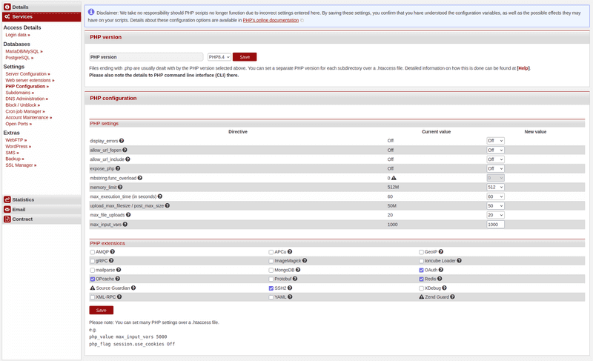Disable the OAuth extension checkbox

(421, 270)
